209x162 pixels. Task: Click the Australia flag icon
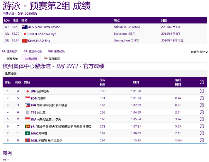[x=25, y=27]
